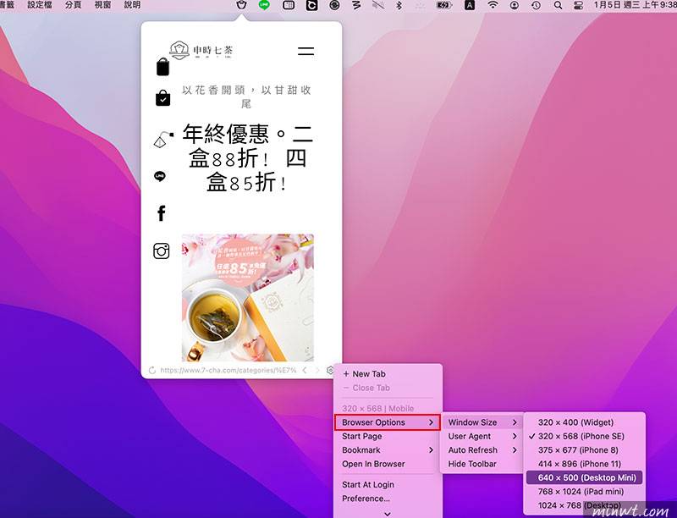Open 說明 menu in menu bar
This screenshot has width=677, height=518.
pyautogui.click(x=132, y=5)
